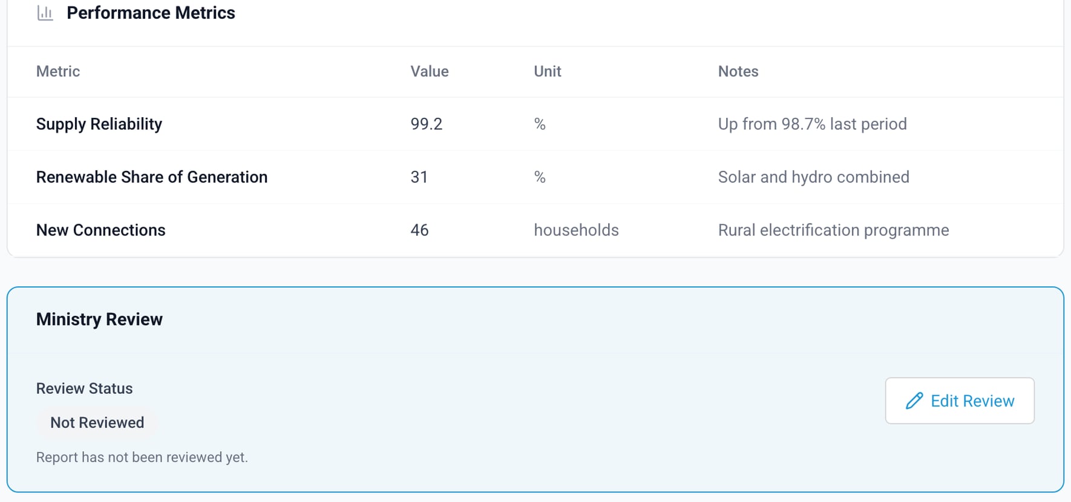Click the value 31 cell

point(419,177)
